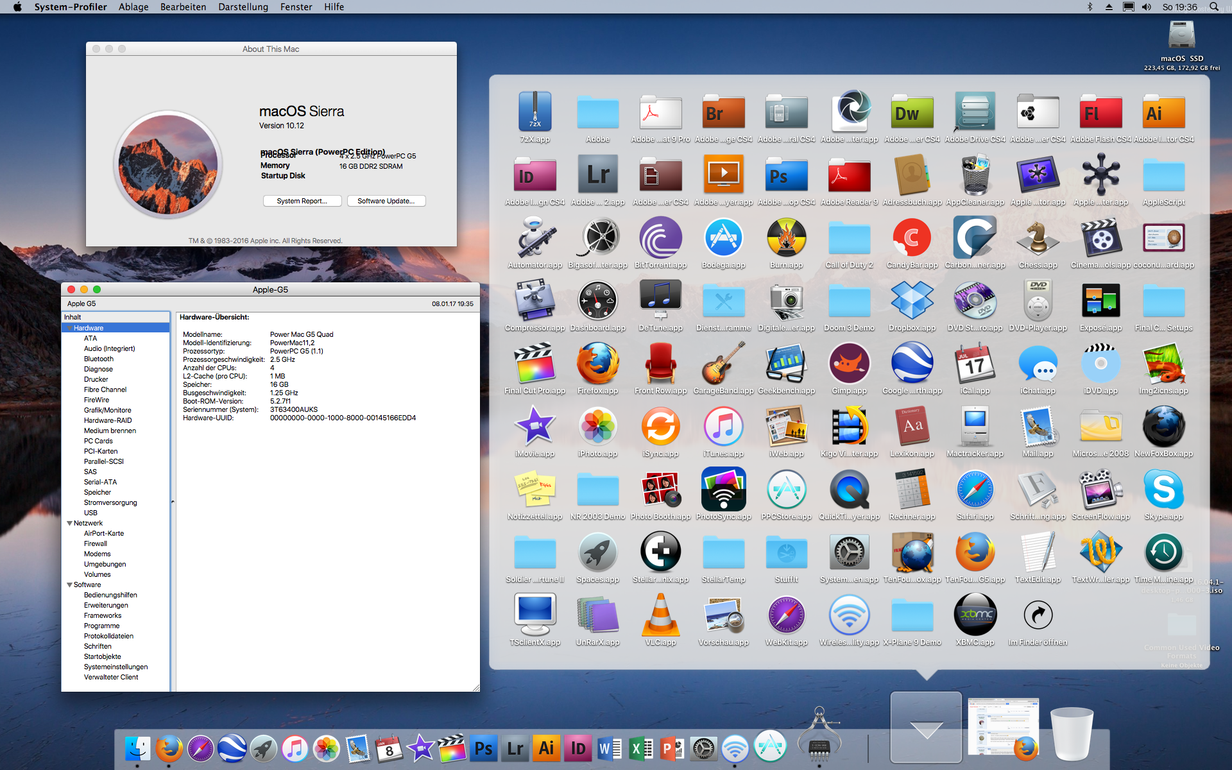Select ATA in the Hardware list
Viewport: 1232px width, 770px height.
[90, 338]
